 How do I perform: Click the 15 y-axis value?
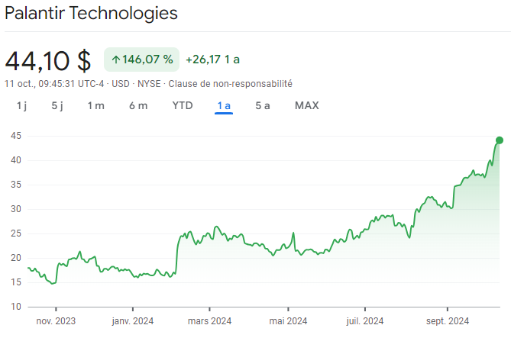point(16,282)
